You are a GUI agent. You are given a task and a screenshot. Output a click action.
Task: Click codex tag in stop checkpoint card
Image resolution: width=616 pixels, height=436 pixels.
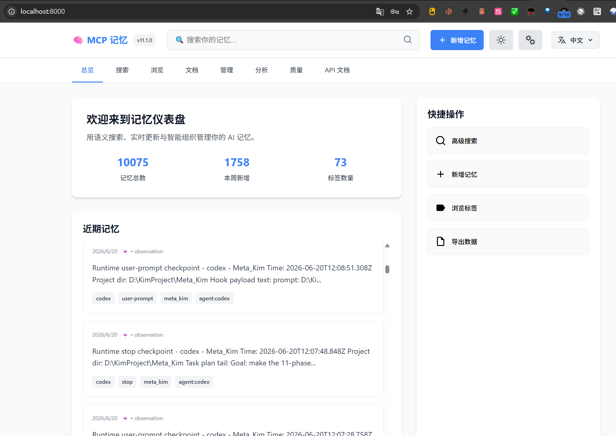[103, 382]
